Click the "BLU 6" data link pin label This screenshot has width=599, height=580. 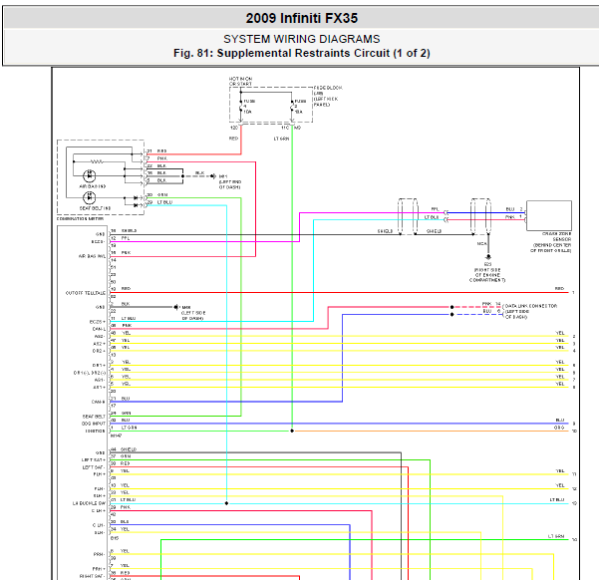click(491, 311)
